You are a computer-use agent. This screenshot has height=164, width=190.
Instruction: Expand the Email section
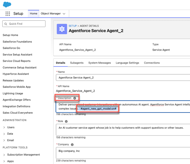(4, 140)
